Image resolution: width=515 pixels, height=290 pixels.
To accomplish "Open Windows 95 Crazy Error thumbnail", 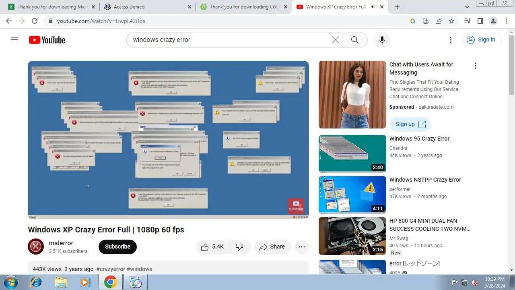I will [352, 153].
